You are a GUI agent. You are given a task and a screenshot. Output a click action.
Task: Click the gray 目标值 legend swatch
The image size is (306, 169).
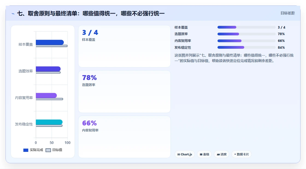[x=48, y=150]
